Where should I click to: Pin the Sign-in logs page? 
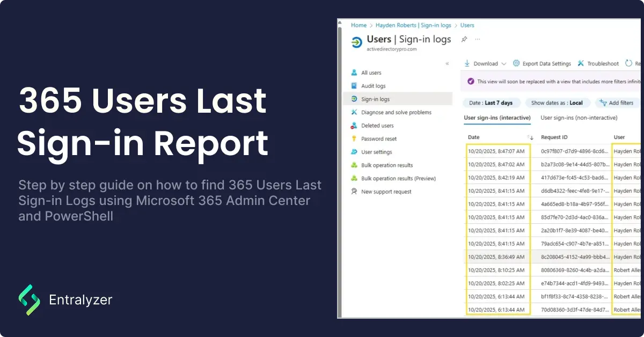(464, 39)
